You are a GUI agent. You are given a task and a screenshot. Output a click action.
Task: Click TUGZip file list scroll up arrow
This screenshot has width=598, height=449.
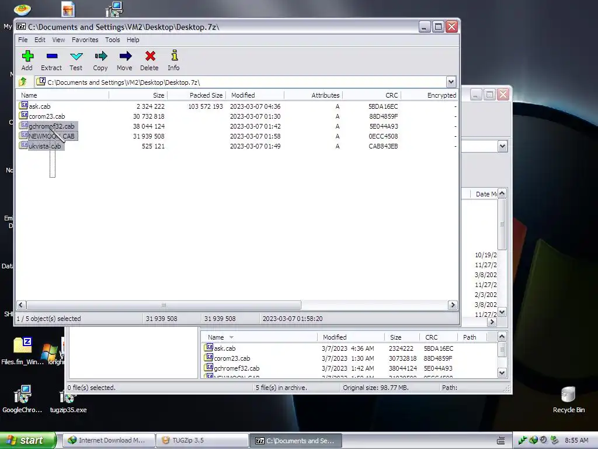[502, 337]
